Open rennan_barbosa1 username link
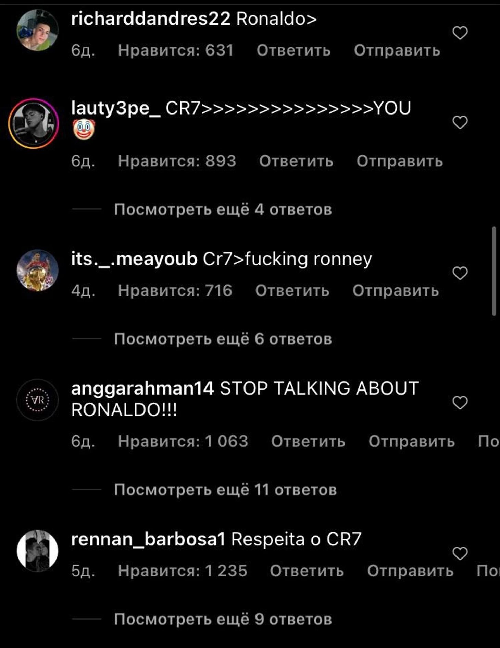The height and width of the screenshot is (648, 500). (x=148, y=540)
